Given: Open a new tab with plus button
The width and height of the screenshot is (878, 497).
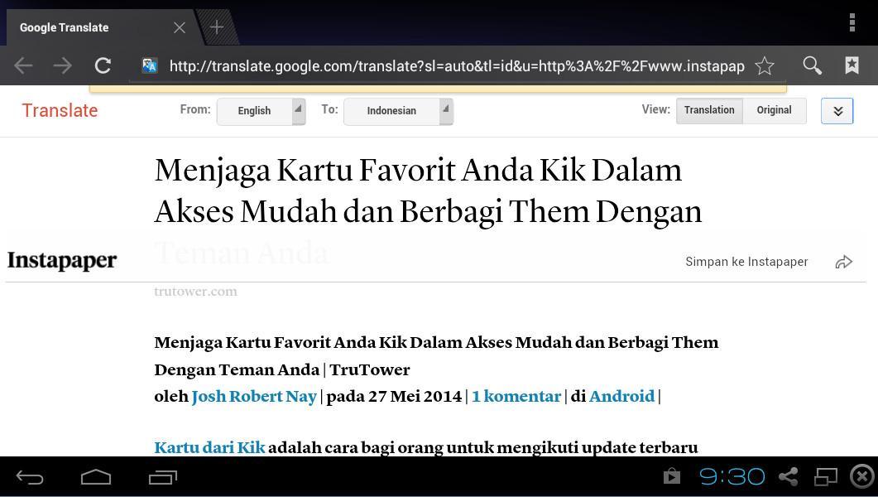Looking at the screenshot, I should [x=217, y=27].
